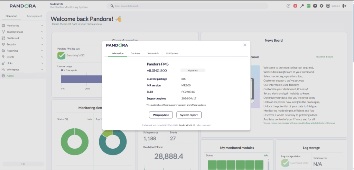Open the question mark help icon
The width and height of the screenshot is (354, 170).
(315, 6)
